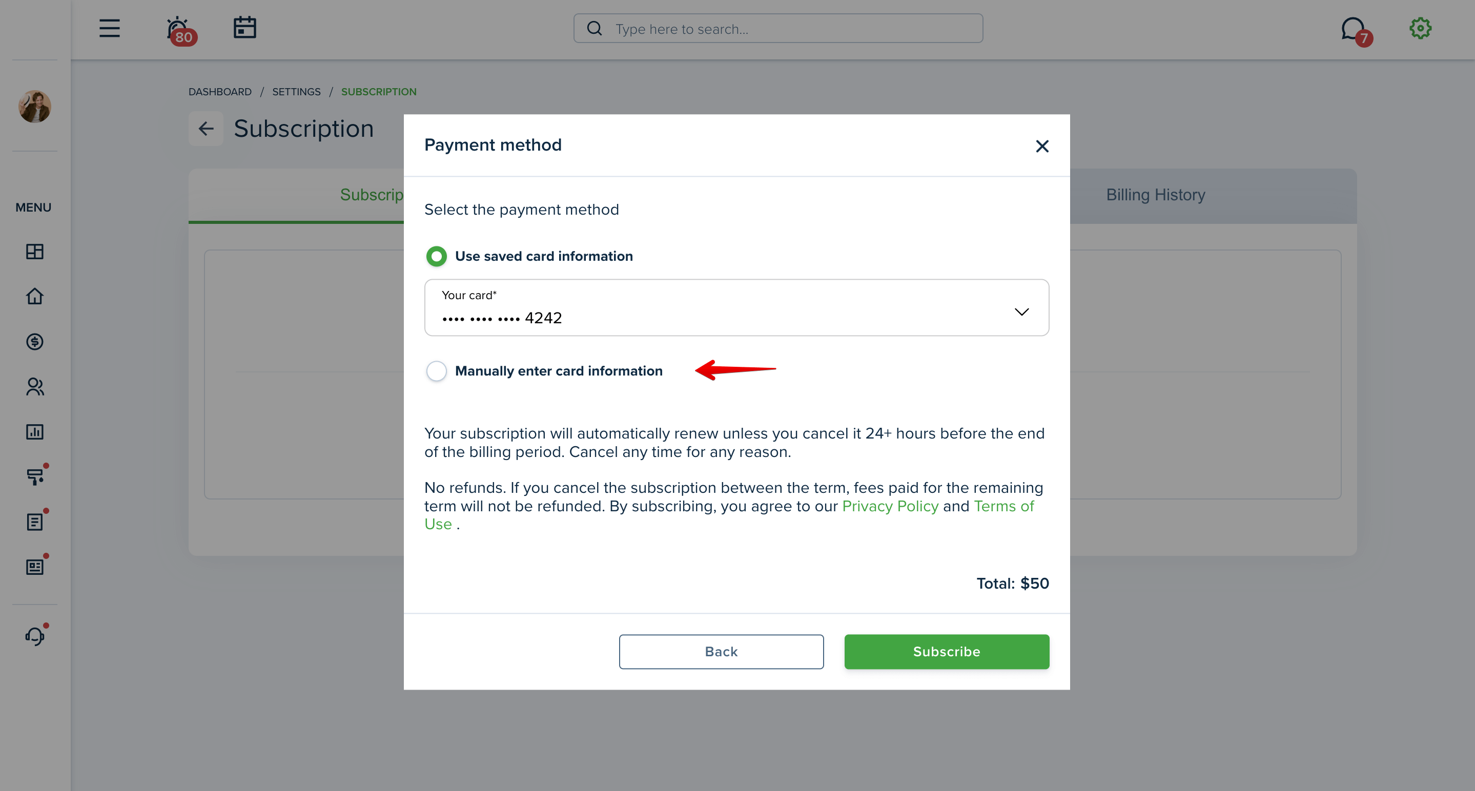1475x791 pixels.
Task: Click the green Subscribe button
Action: [x=947, y=651]
